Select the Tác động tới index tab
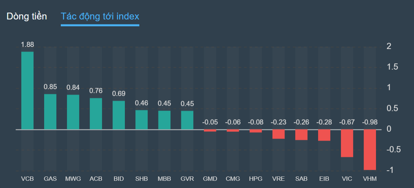The width and height of the screenshot is (414, 188). coord(100,16)
